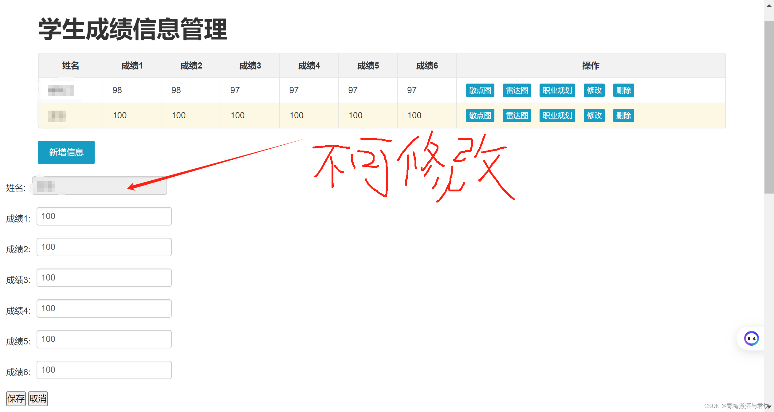Click the 学生成绩信息管理 page title

133,29
